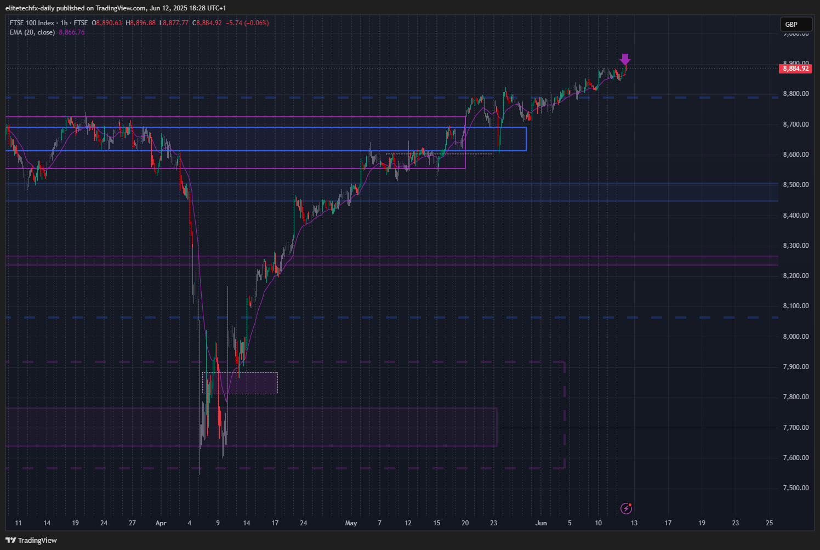Click the Apr label on time axis
The image size is (820, 550).
click(x=161, y=523)
